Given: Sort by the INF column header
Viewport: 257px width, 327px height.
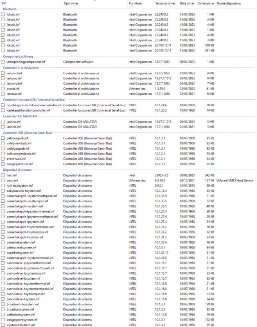Looking at the screenshot, I should click(4, 3).
